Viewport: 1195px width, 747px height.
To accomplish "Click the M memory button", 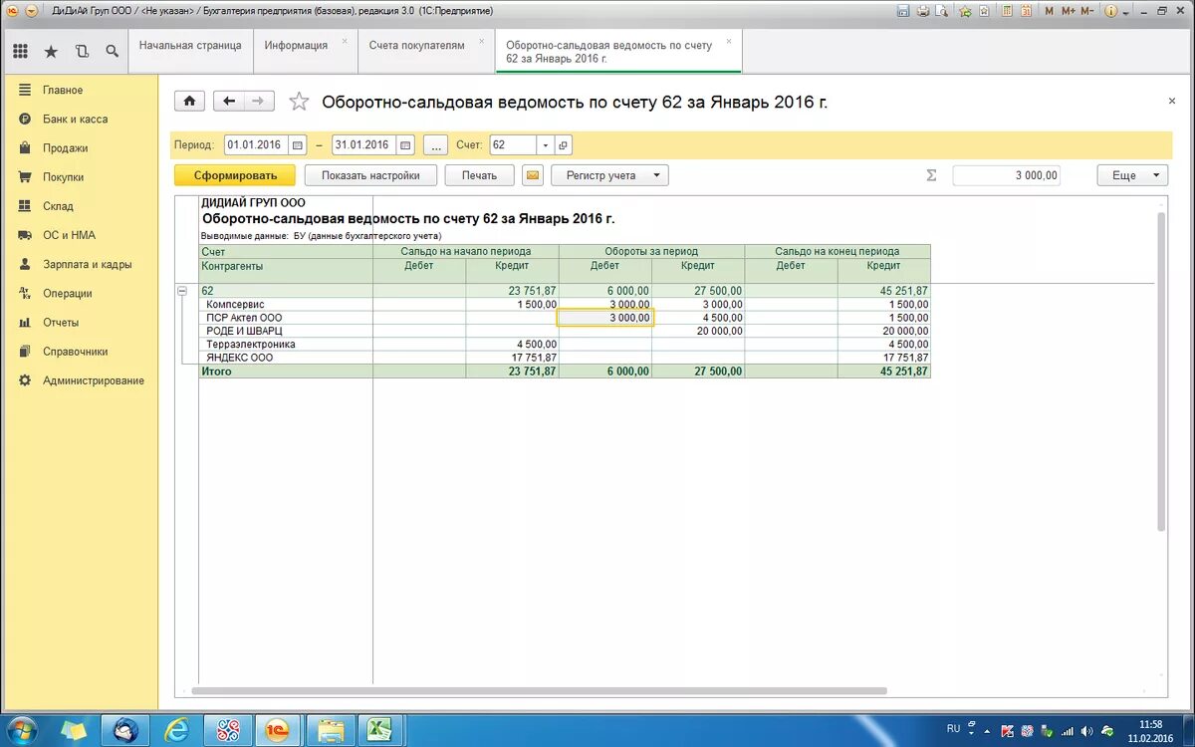I will 1049,11.
